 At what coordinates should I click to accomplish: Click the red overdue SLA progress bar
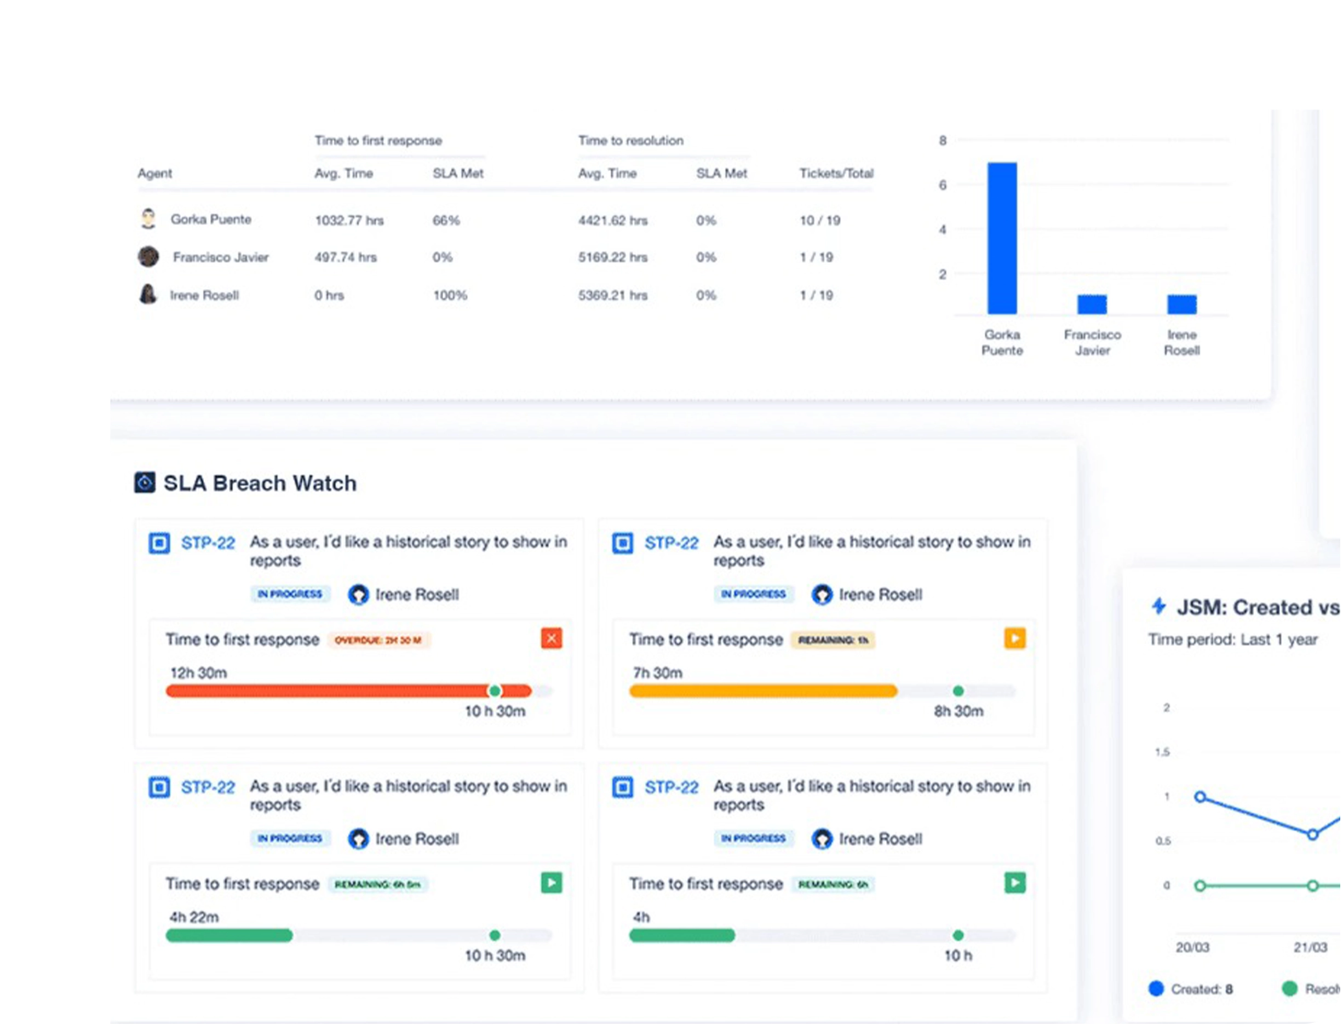pos(345,691)
